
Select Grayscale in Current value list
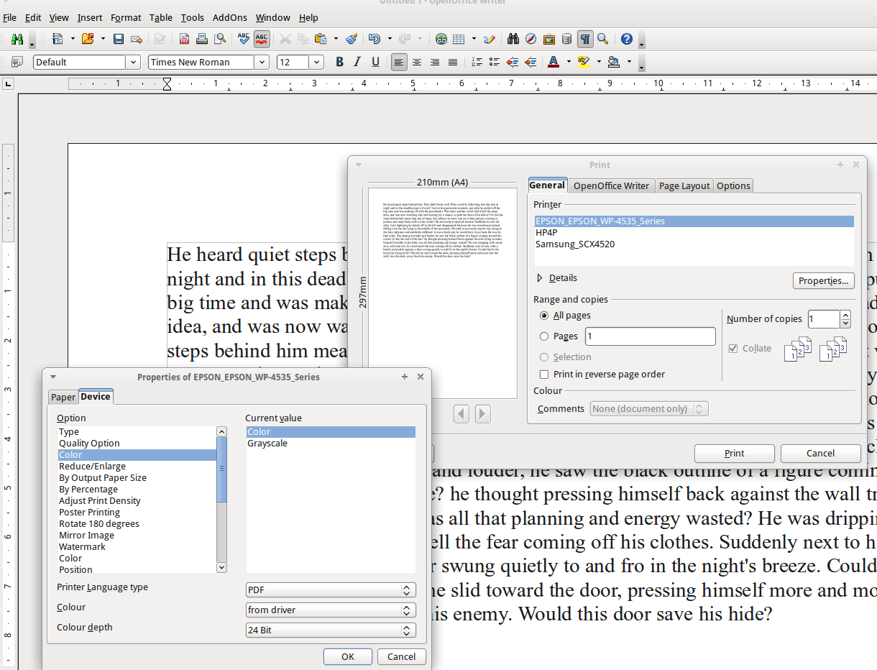(267, 444)
